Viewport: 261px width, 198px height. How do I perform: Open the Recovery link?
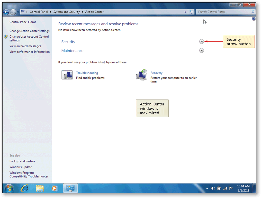tap(156, 73)
